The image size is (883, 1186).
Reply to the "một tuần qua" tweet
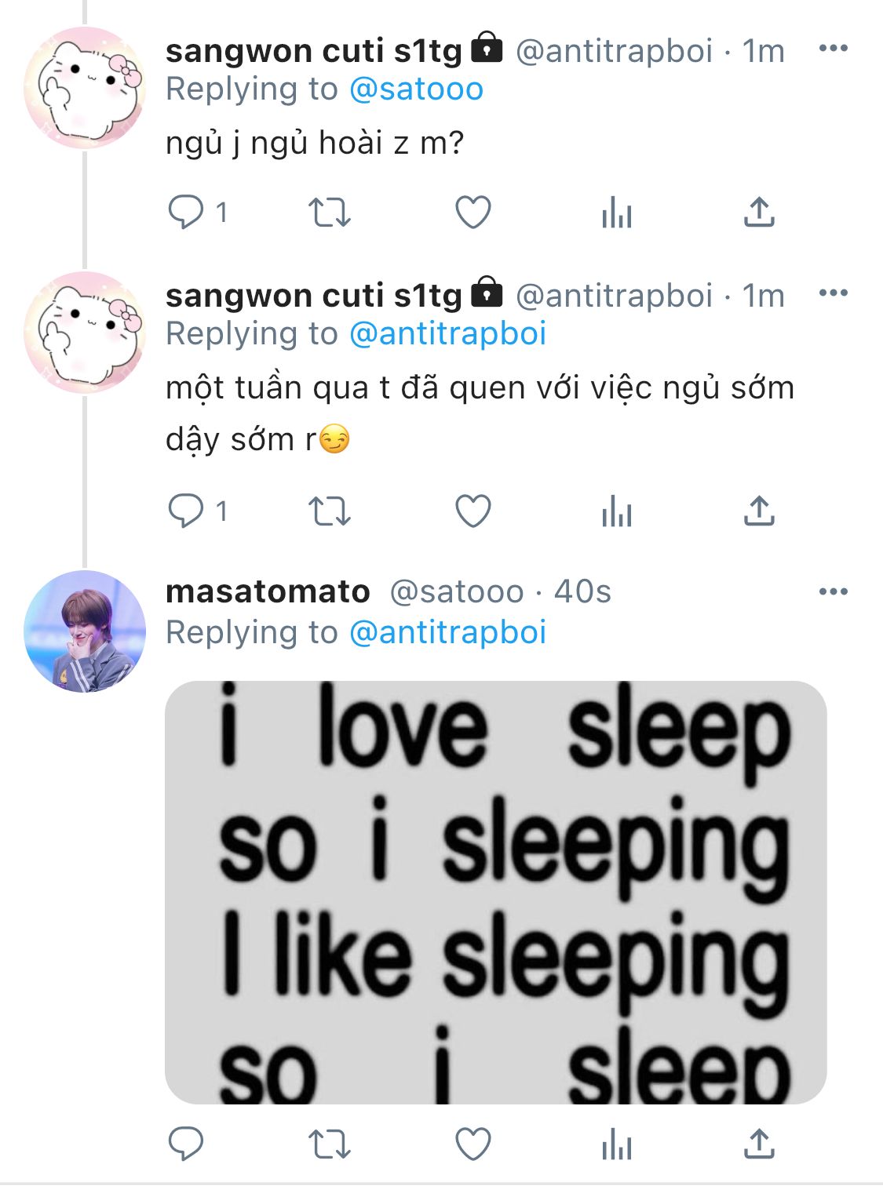pos(187,511)
